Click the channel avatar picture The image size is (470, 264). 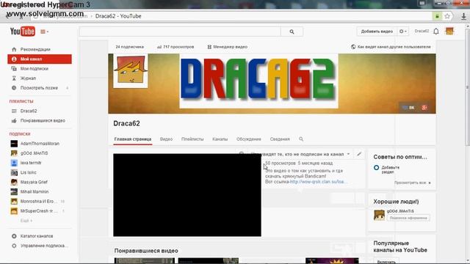(x=131, y=71)
